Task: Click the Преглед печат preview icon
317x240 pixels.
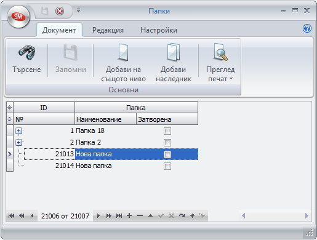Action: point(221,52)
